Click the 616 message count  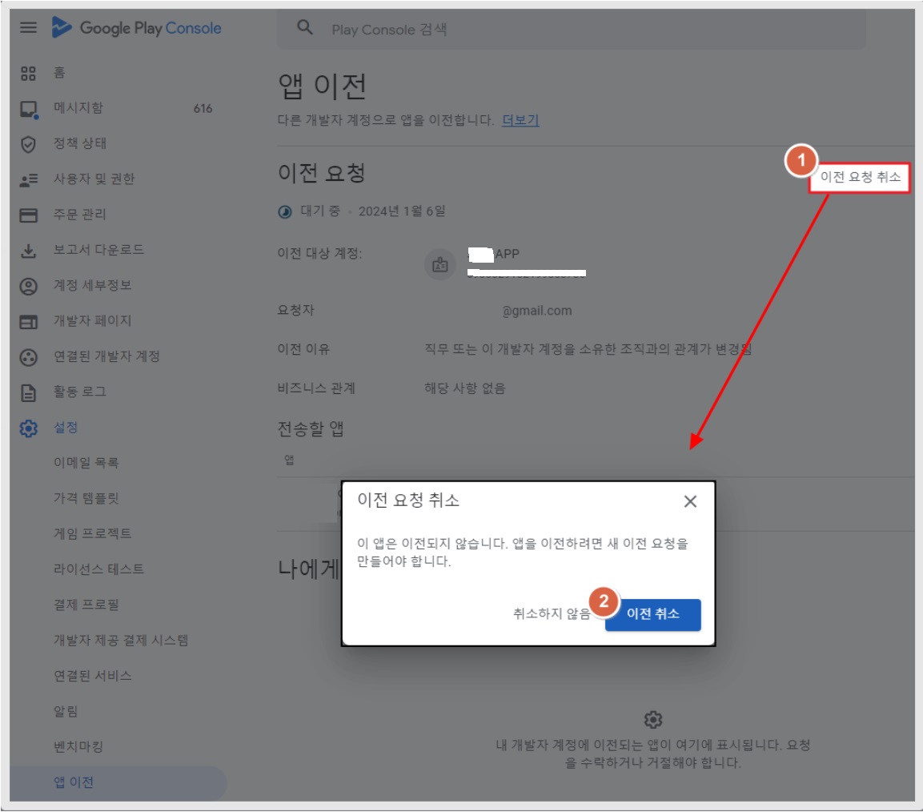203,108
